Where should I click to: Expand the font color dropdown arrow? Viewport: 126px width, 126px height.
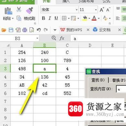99,18
